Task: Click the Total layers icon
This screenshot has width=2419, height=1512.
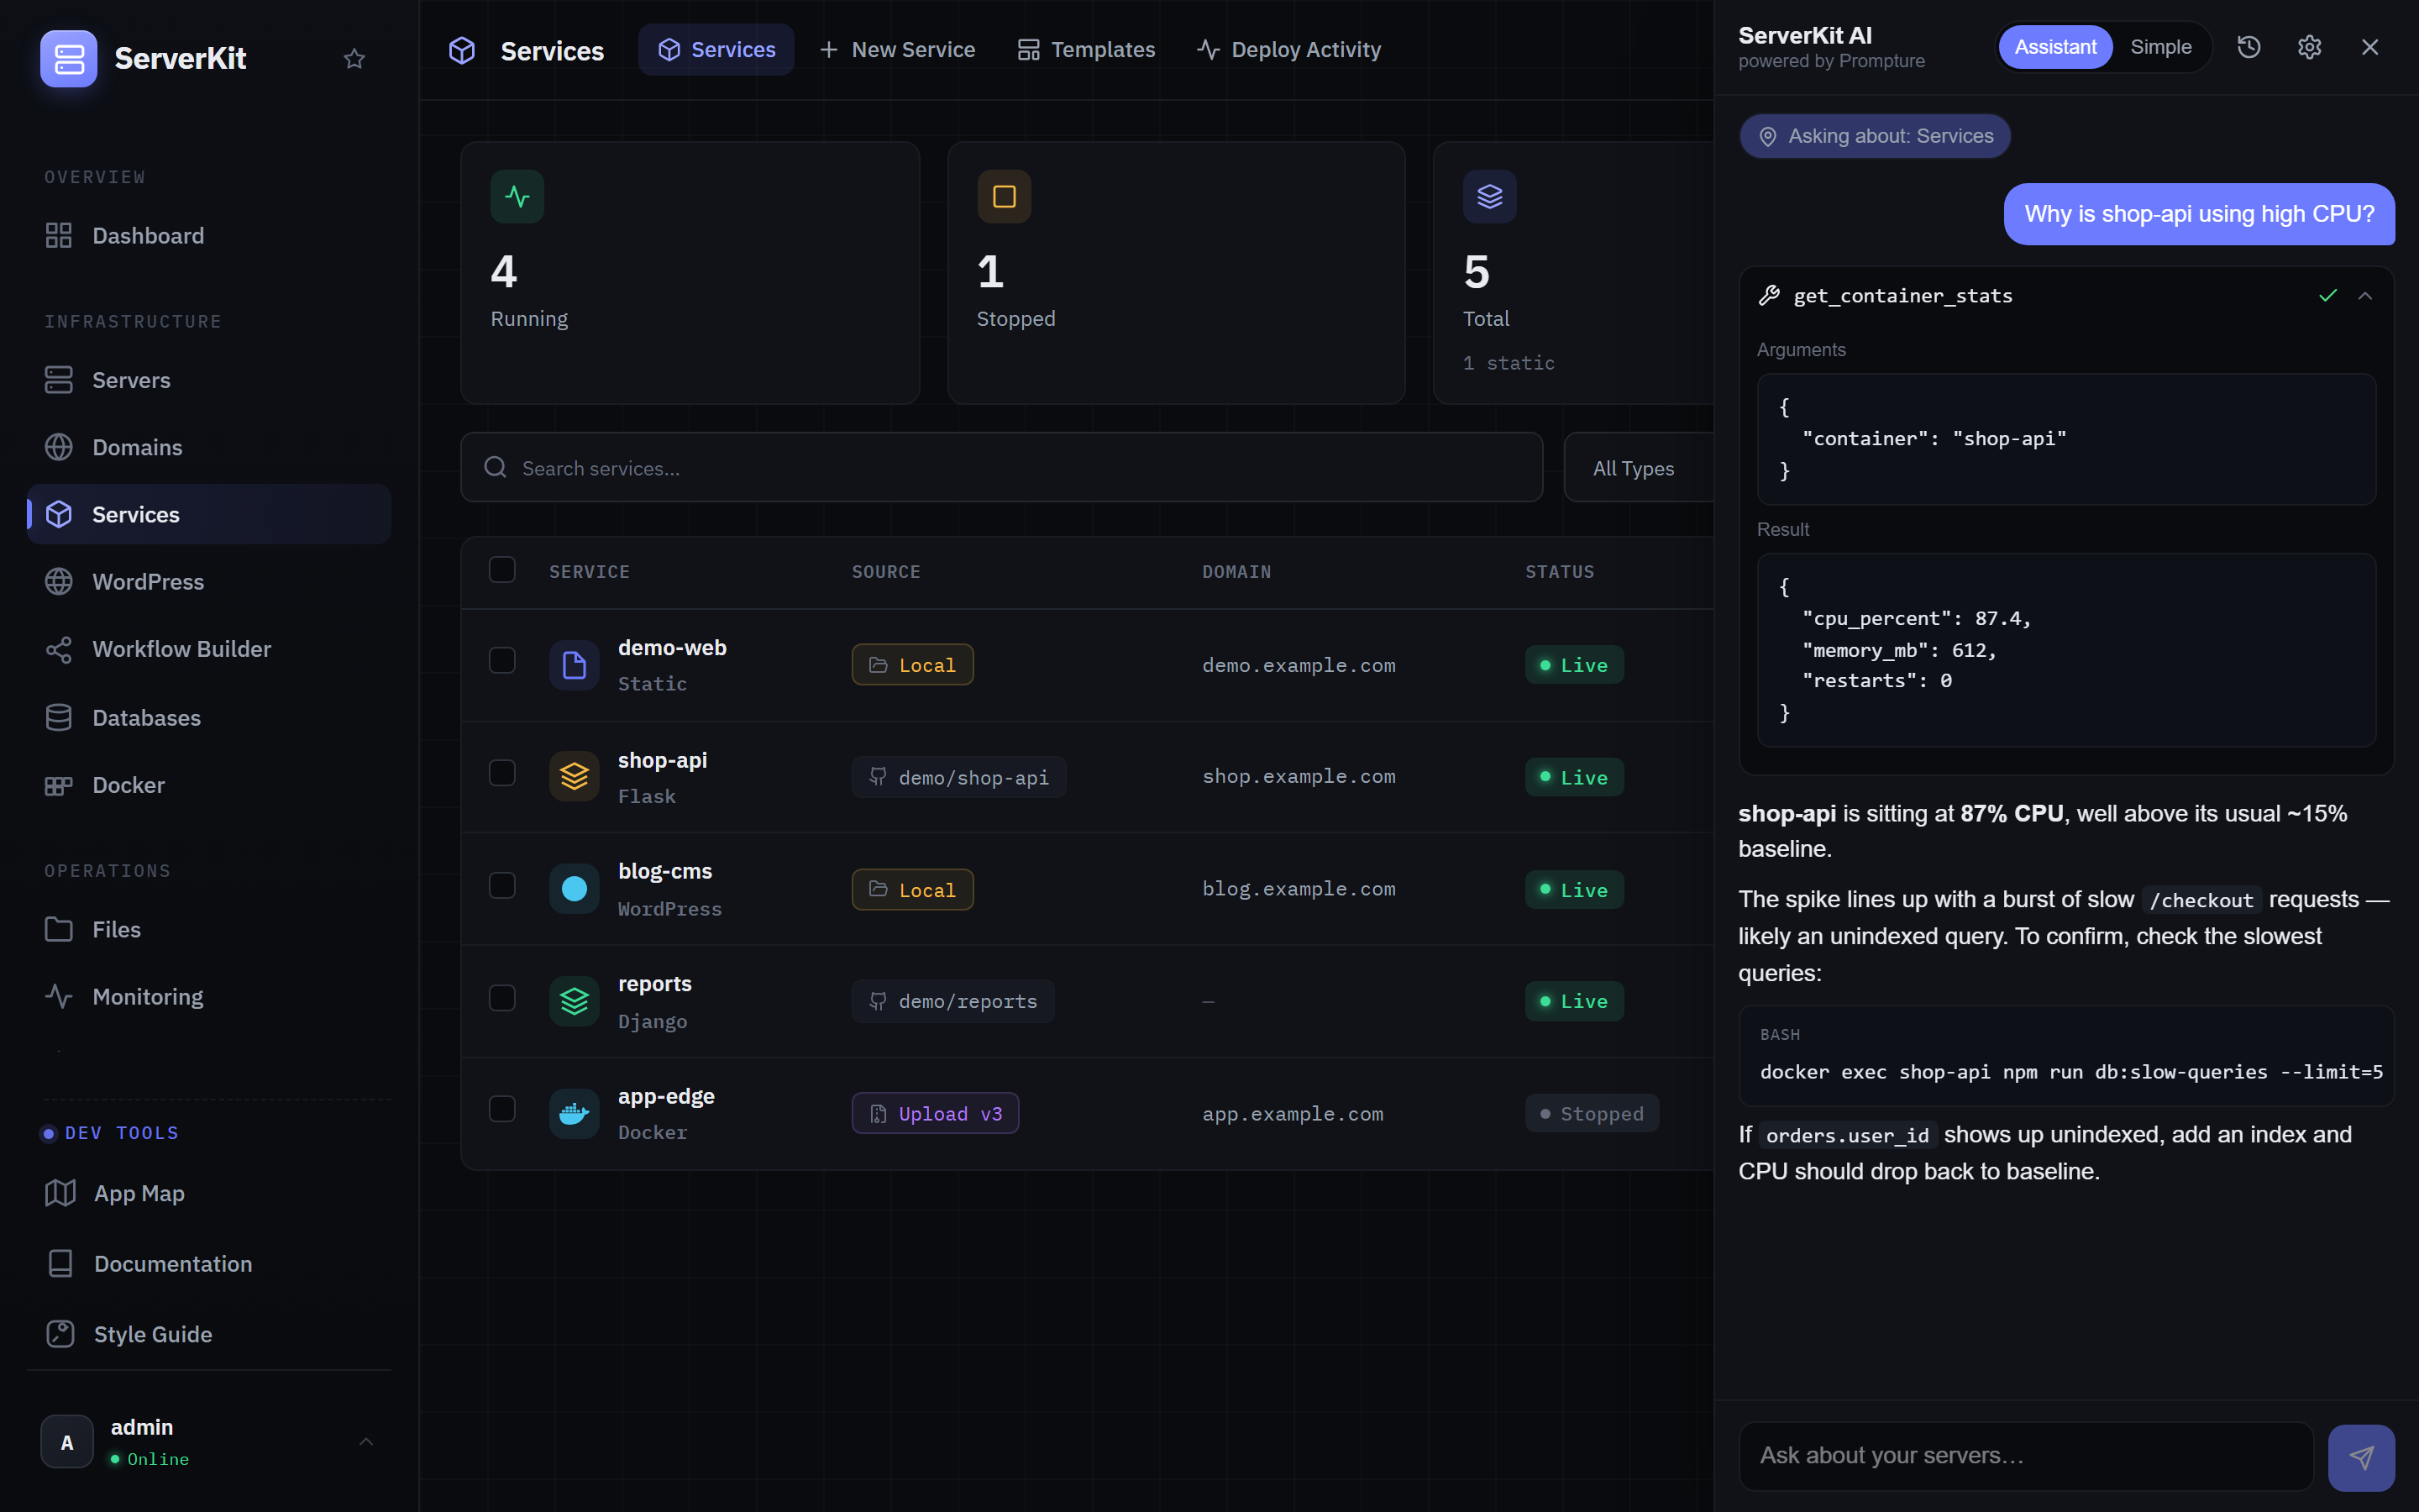Action: 1489,196
